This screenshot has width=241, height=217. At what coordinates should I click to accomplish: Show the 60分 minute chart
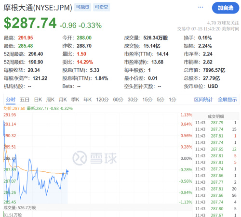tap(118, 100)
